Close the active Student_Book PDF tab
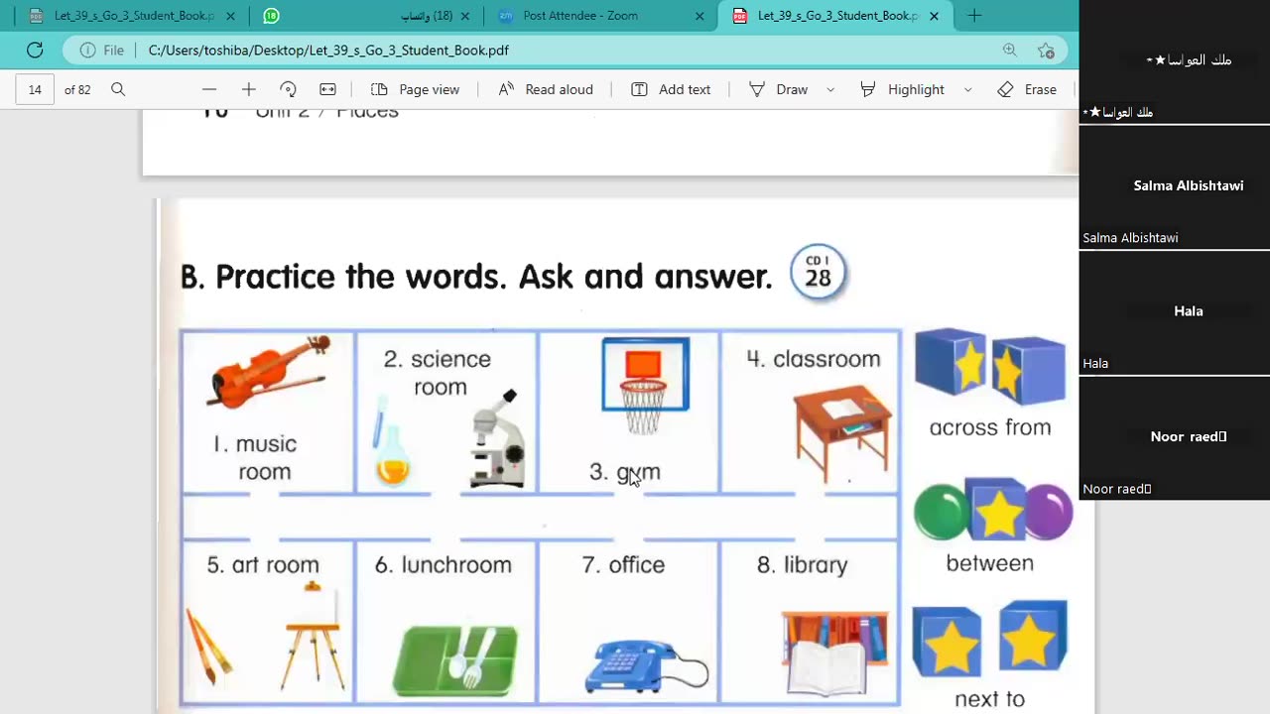Screen dimensions: 1270x714 click(934, 16)
